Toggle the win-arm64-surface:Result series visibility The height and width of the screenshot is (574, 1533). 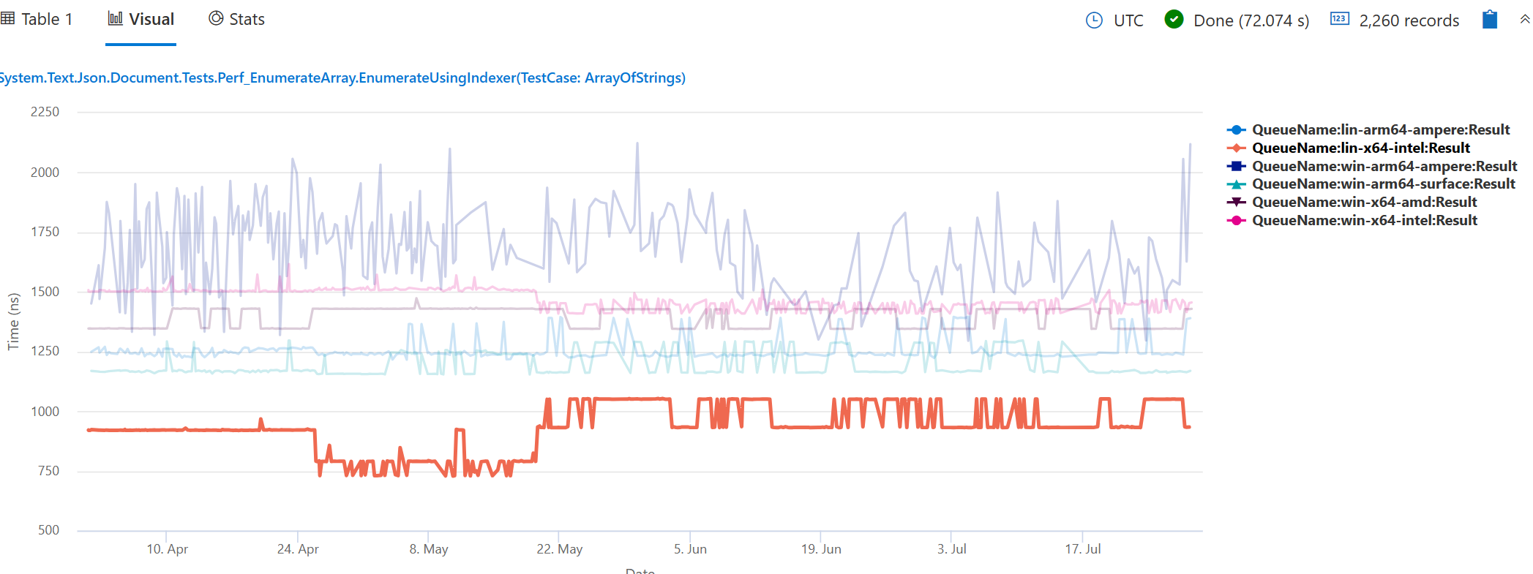click(x=1384, y=184)
